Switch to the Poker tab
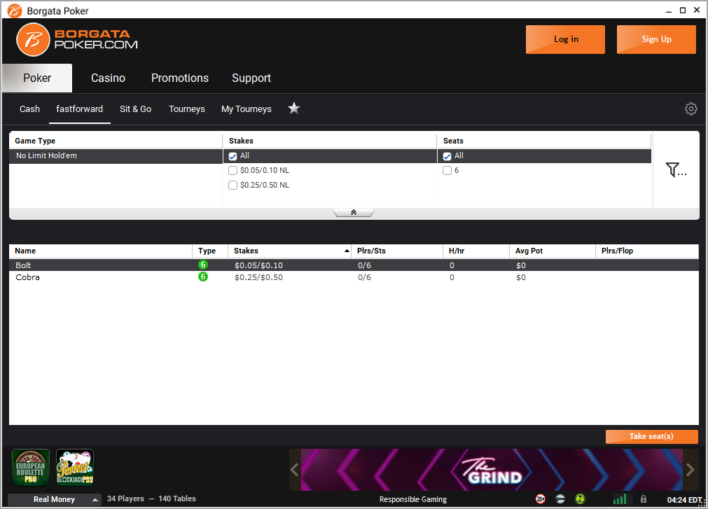Viewport: 708px width, 509px height. click(38, 78)
